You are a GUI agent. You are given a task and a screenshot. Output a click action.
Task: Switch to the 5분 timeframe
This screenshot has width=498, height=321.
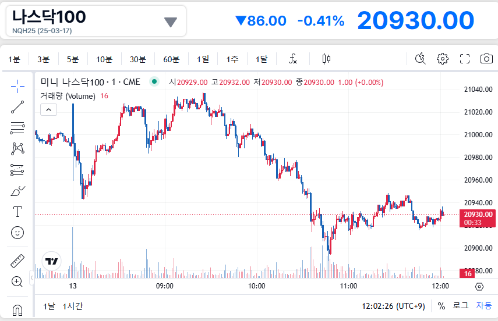tap(73, 59)
